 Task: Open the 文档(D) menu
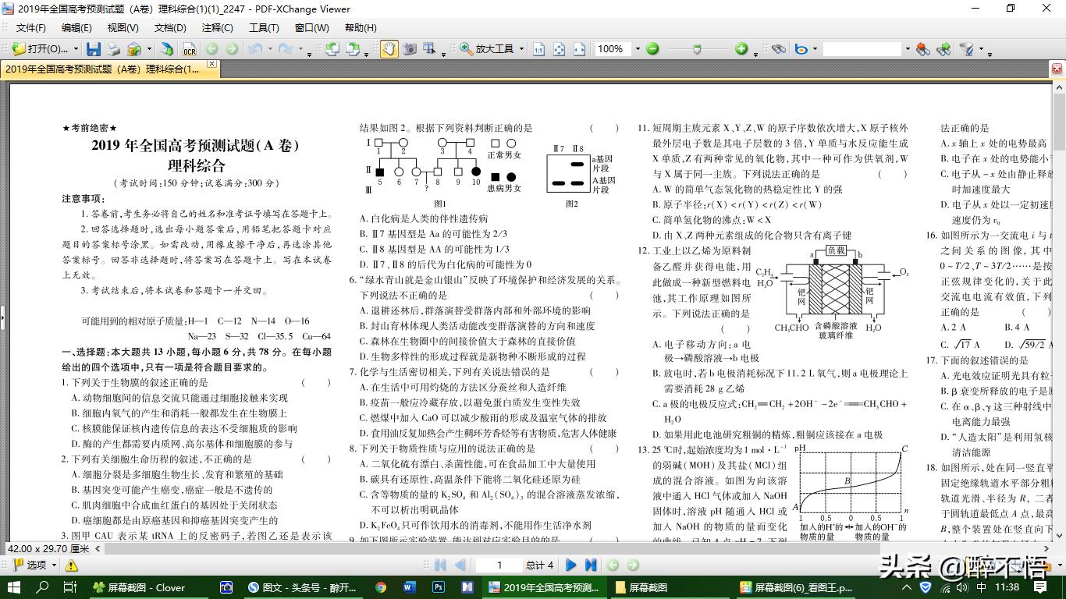pos(170,27)
